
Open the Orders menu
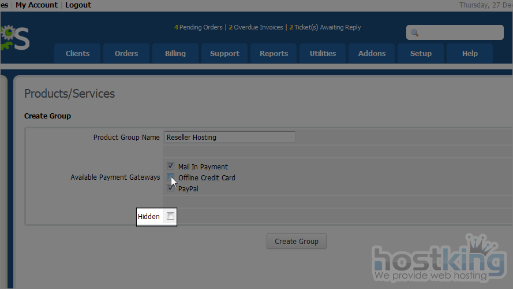[x=126, y=53]
